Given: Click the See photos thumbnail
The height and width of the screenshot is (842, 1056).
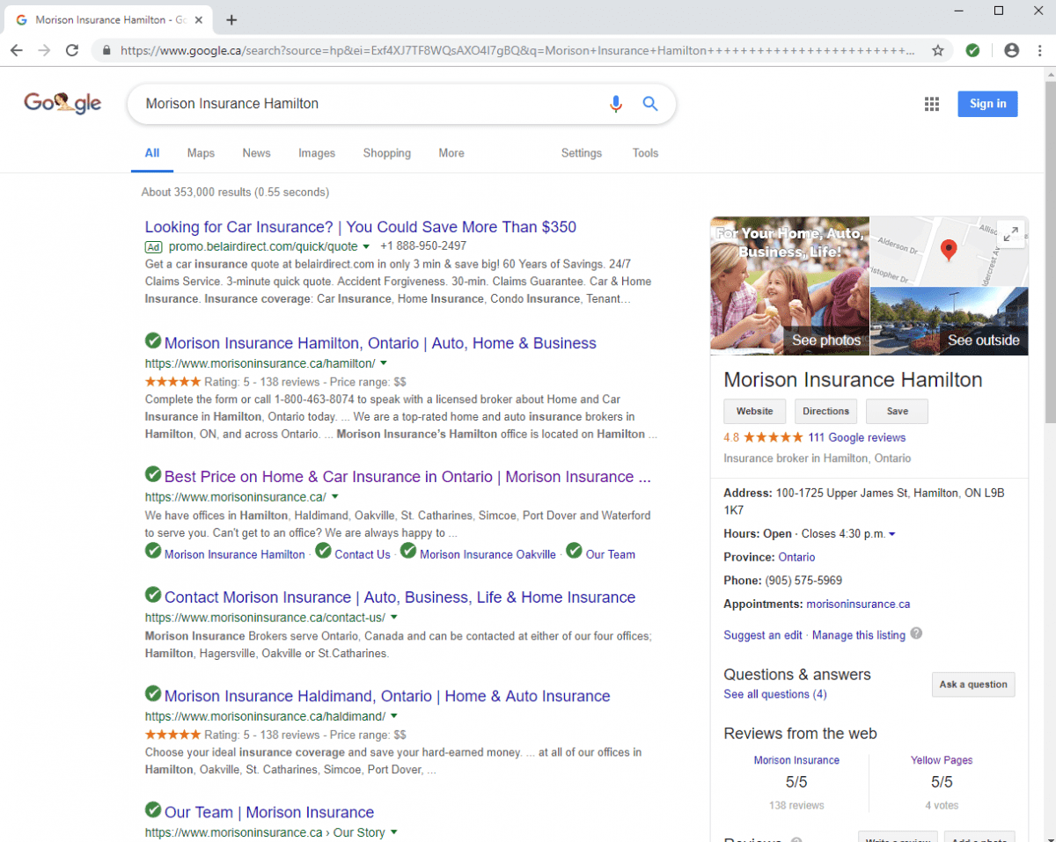Looking at the screenshot, I should [x=789, y=286].
